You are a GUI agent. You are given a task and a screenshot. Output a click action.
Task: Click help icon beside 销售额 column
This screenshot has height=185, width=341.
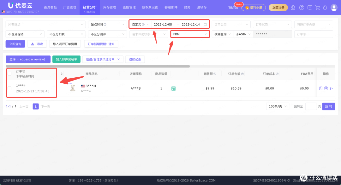(x=215, y=74)
